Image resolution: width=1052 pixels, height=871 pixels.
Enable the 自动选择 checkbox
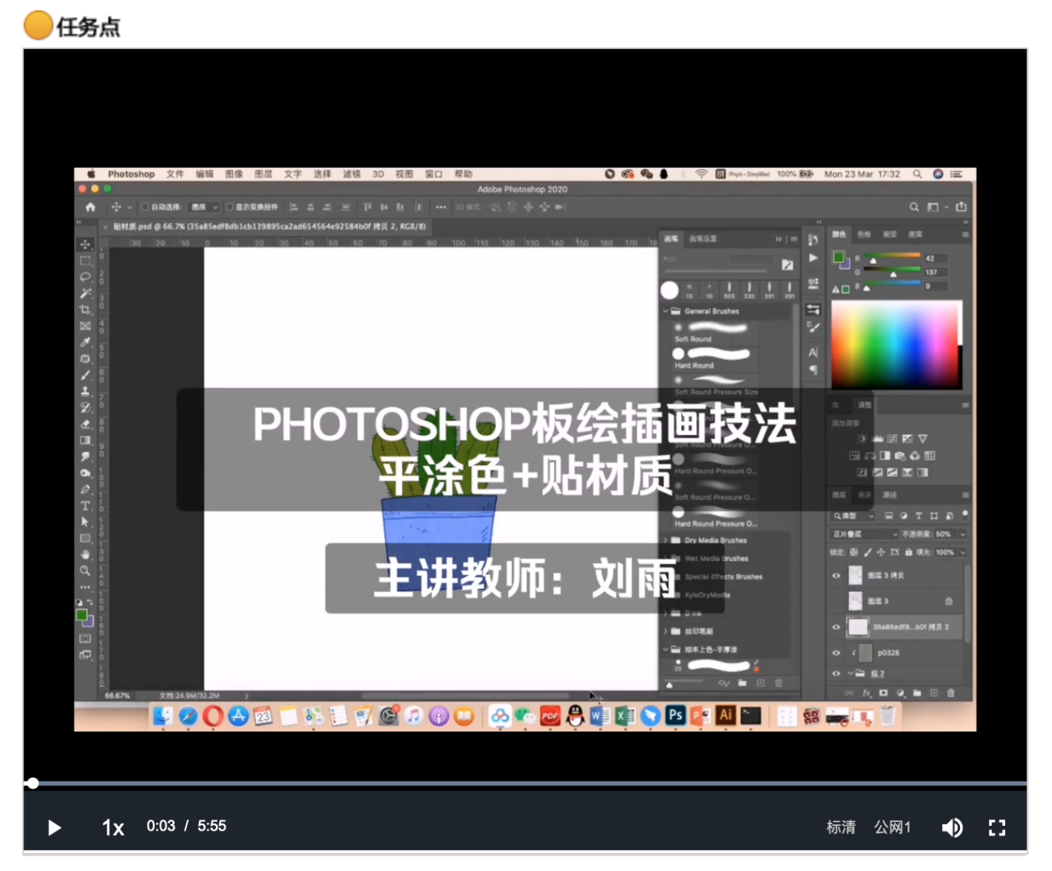(145, 207)
